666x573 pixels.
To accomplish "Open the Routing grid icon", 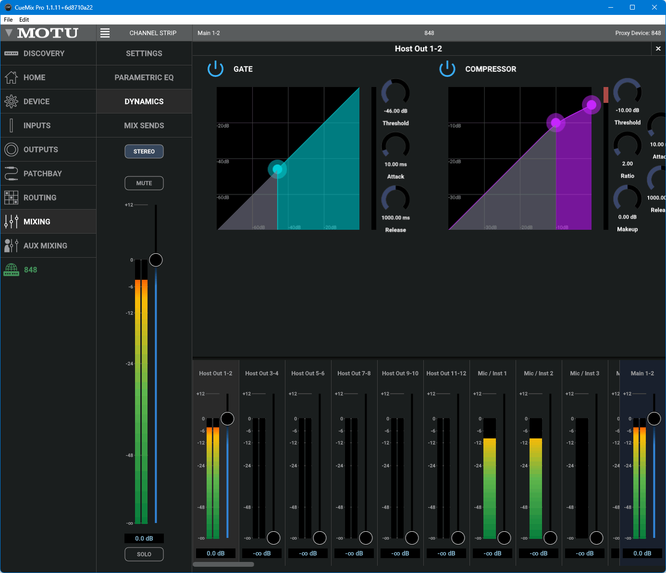I will click(11, 198).
